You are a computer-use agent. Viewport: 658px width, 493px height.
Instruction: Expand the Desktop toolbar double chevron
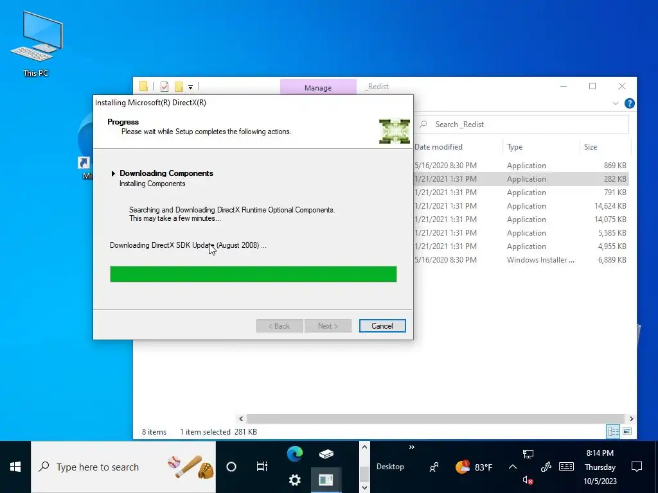click(x=412, y=447)
